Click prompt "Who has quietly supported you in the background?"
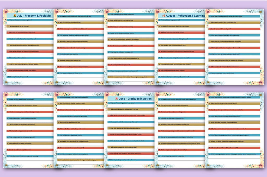Viewport: 267px width, 177px height. (x=131, y=147)
